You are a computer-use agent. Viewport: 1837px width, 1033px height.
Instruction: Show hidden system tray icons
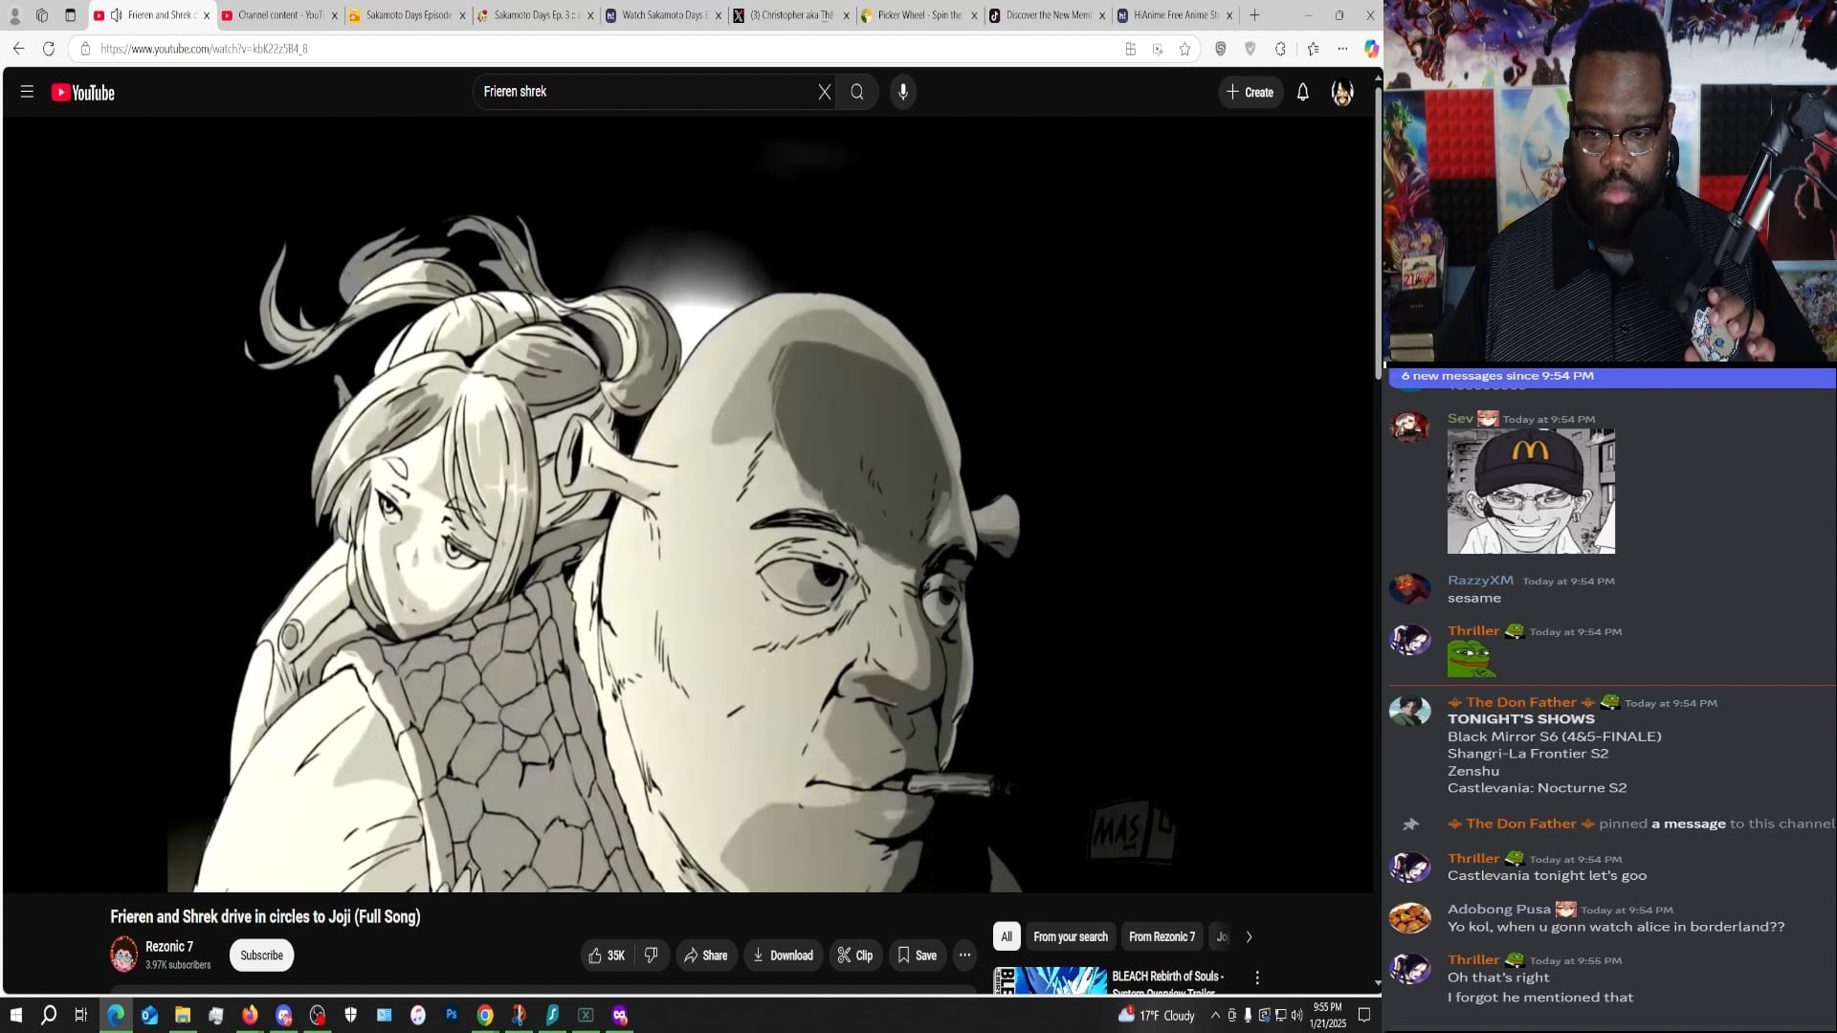click(x=1215, y=1016)
